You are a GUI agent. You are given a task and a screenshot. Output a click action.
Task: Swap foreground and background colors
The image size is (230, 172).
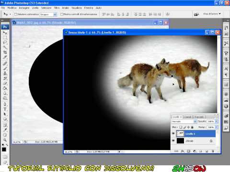(x=7, y=145)
